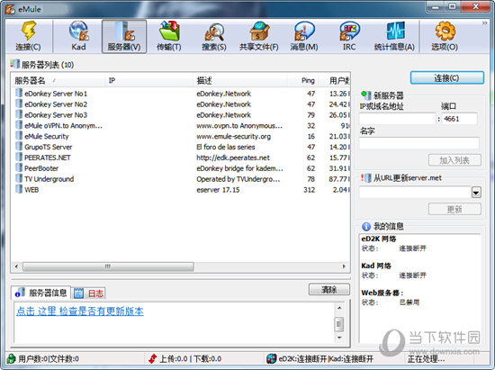This screenshot has height=370, width=495.
Task: Click the Clear log button
Action: [329, 289]
